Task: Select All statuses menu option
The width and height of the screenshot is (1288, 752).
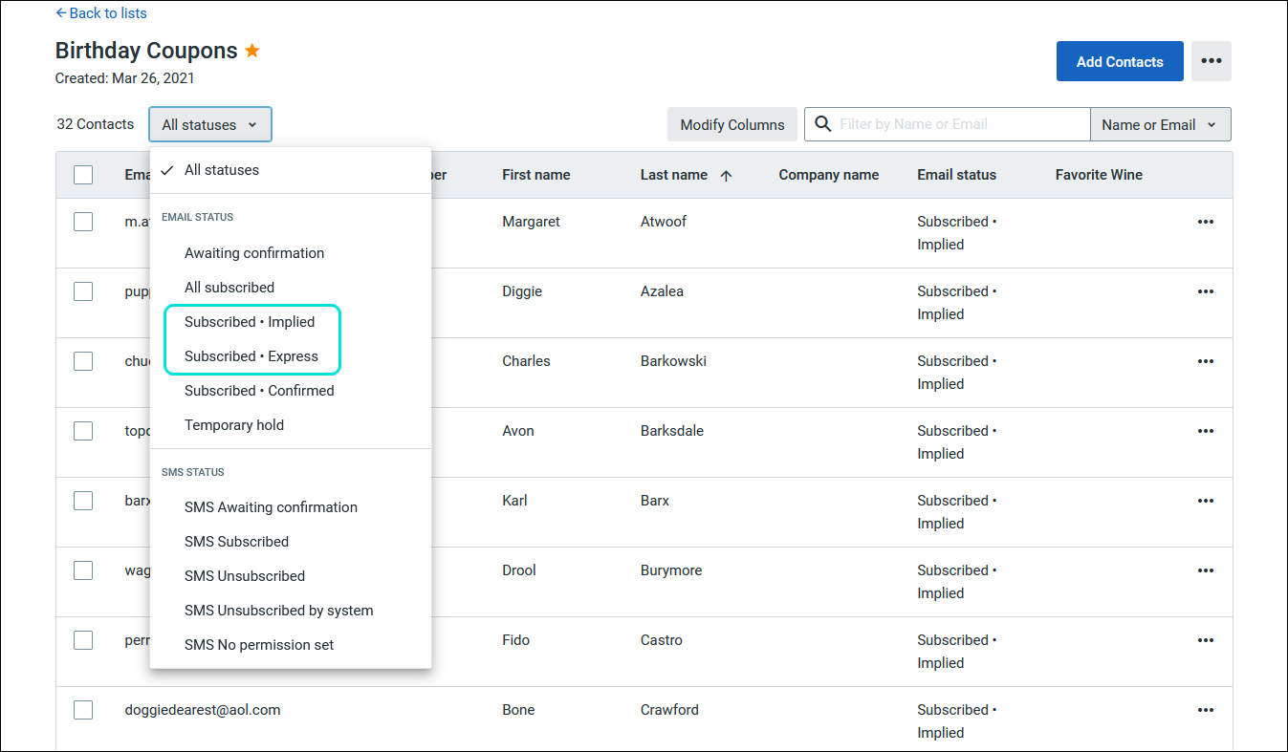Action: coord(291,170)
